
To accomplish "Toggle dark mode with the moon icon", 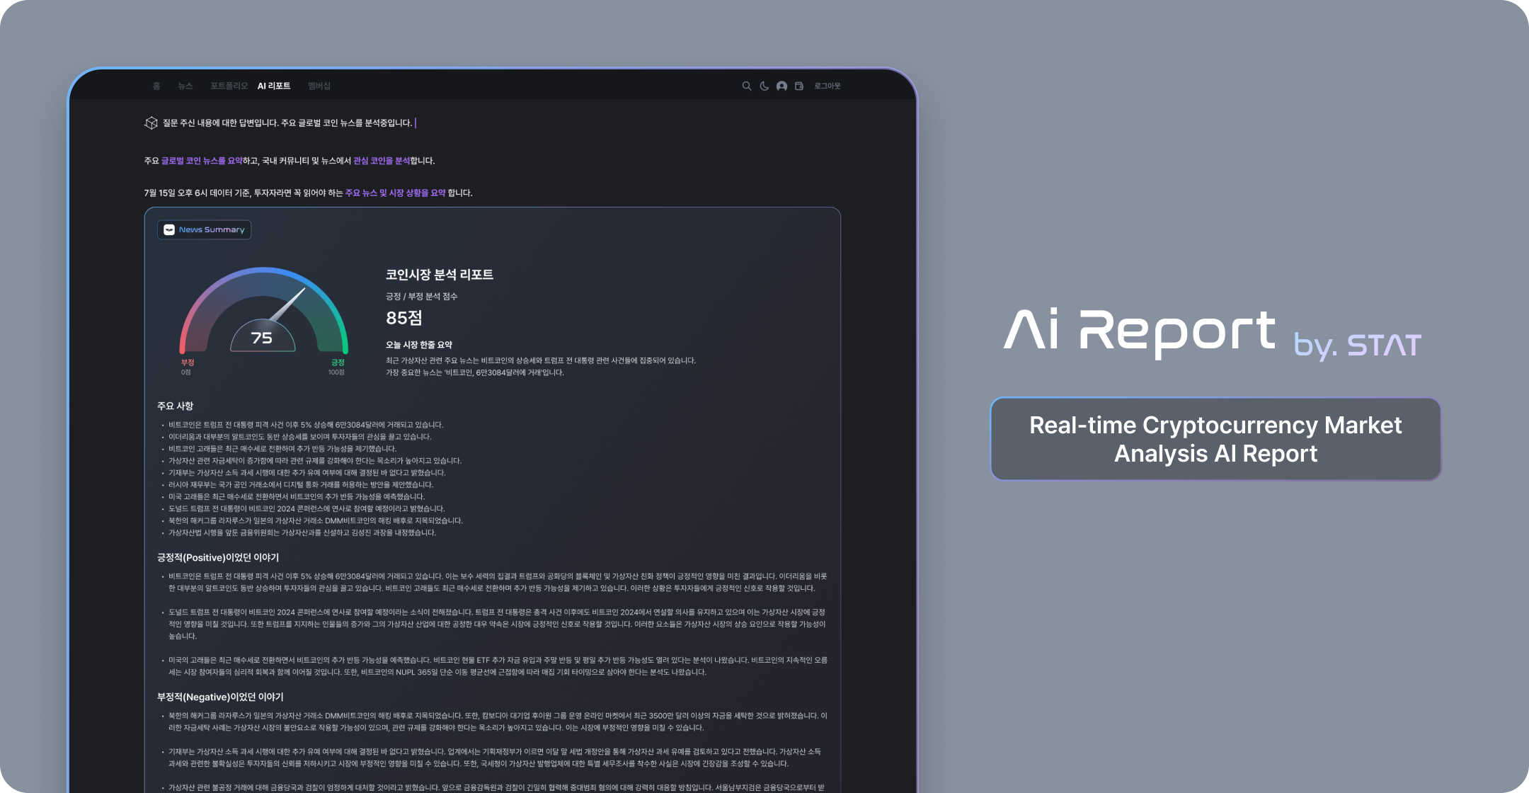I will [x=764, y=86].
